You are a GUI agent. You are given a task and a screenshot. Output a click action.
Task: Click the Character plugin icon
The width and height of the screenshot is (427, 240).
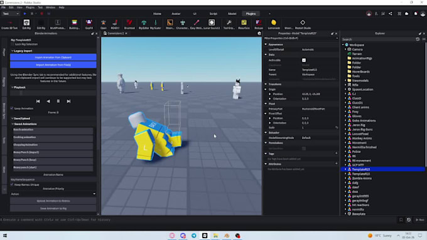(x=183, y=24)
